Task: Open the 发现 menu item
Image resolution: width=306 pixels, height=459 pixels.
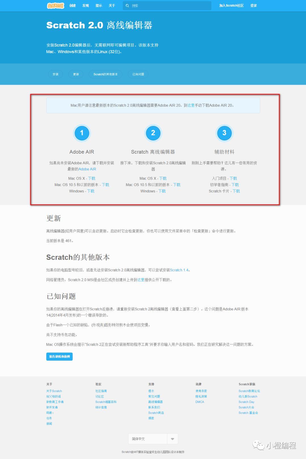Action: pyautogui.click(x=86, y=6)
